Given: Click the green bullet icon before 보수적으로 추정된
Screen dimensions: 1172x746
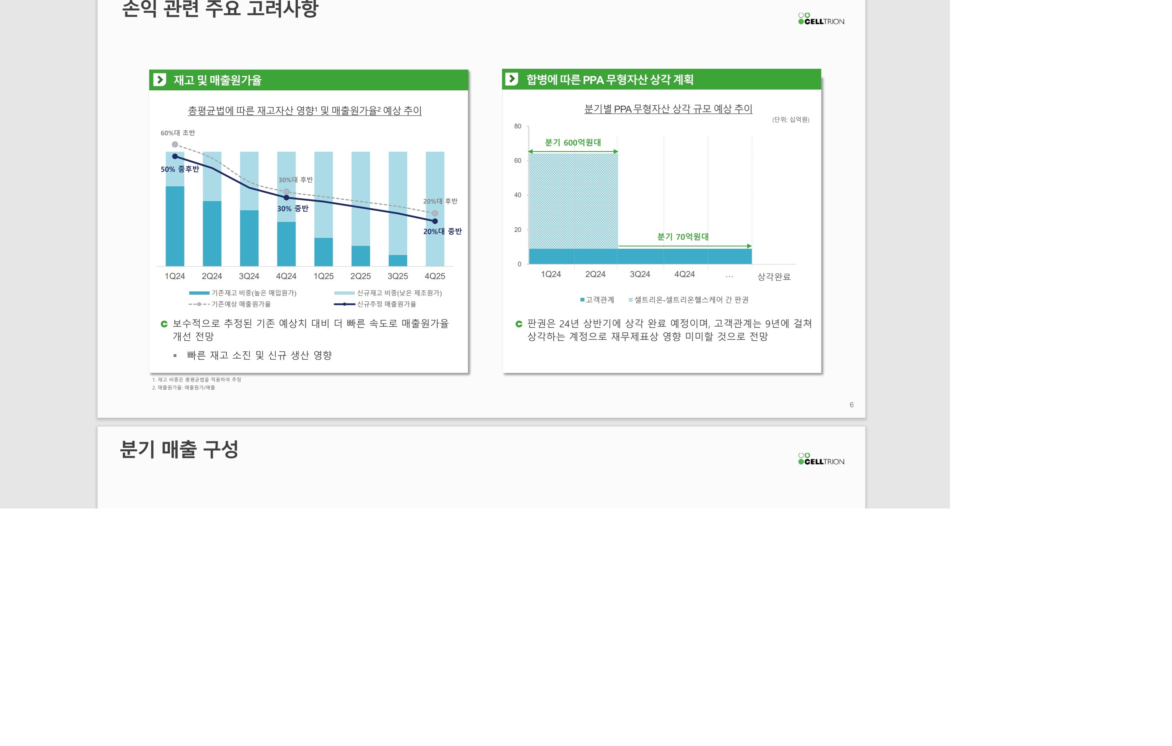Looking at the screenshot, I should tap(164, 324).
